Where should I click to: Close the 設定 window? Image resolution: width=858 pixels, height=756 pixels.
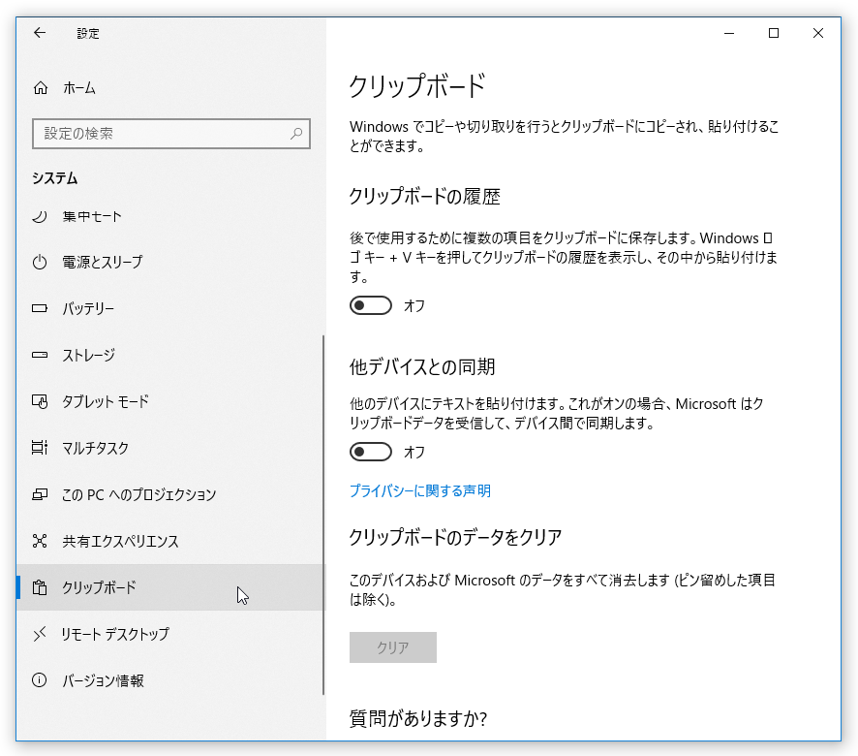coord(818,33)
